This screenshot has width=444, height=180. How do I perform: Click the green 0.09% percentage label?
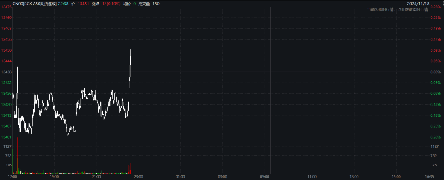pos(436,94)
